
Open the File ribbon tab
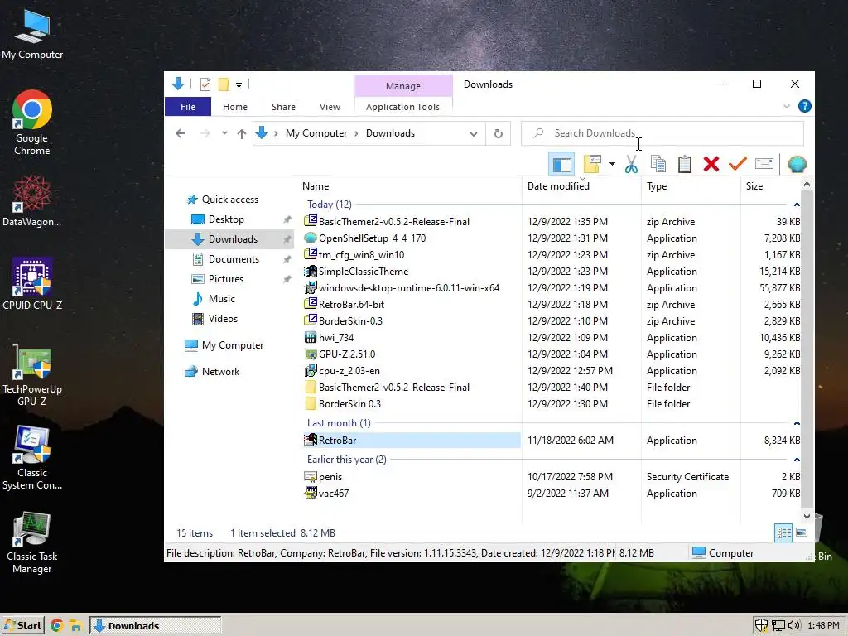(188, 107)
